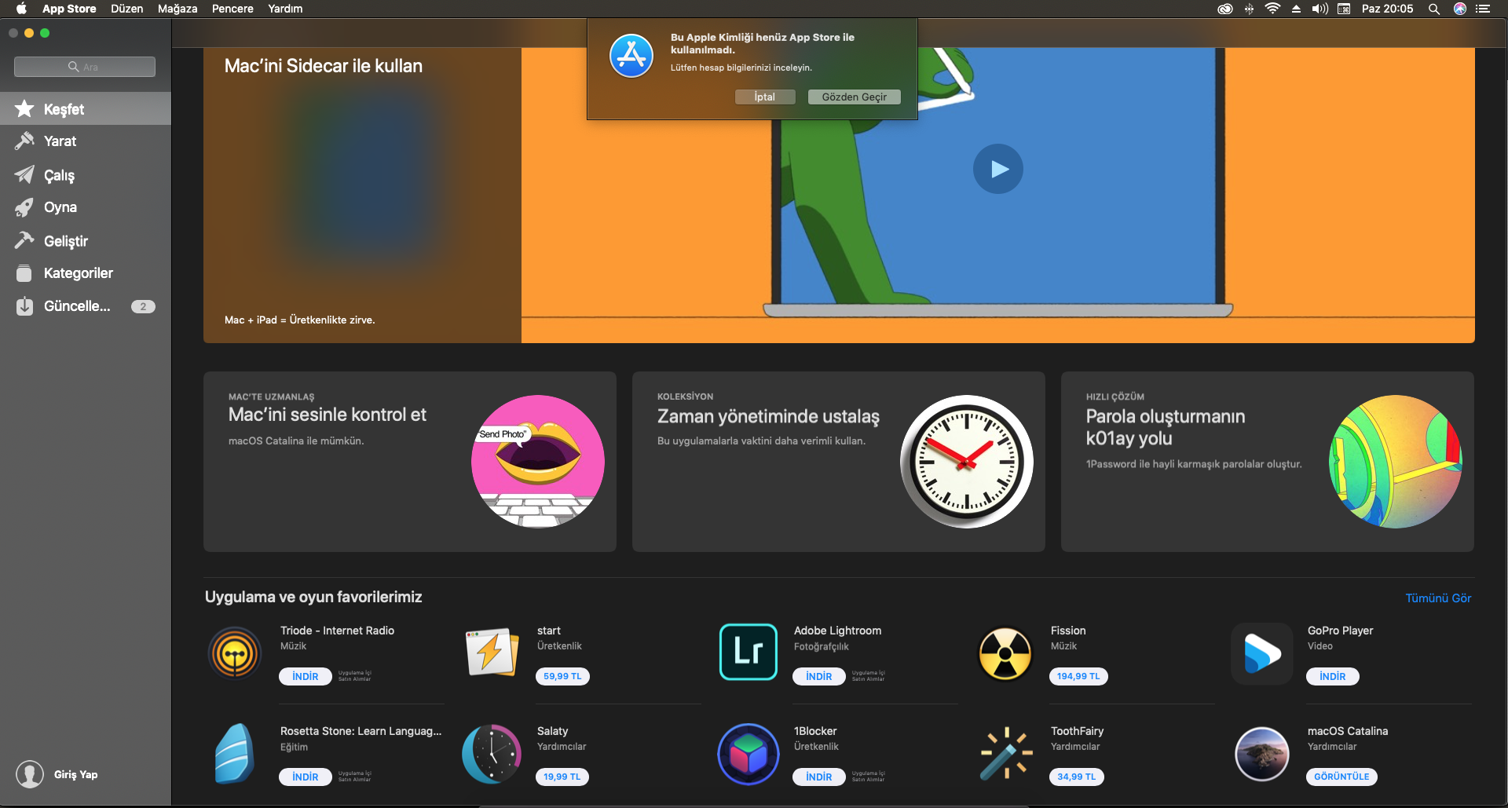Click the Adobe Lightroom app title
The height and width of the screenshot is (808, 1508).
click(x=837, y=631)
